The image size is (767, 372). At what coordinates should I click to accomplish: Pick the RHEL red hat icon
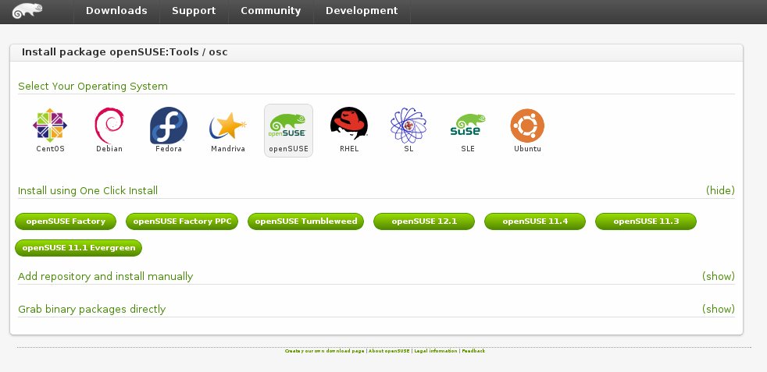pyautogui.click(x=349, y=125)
